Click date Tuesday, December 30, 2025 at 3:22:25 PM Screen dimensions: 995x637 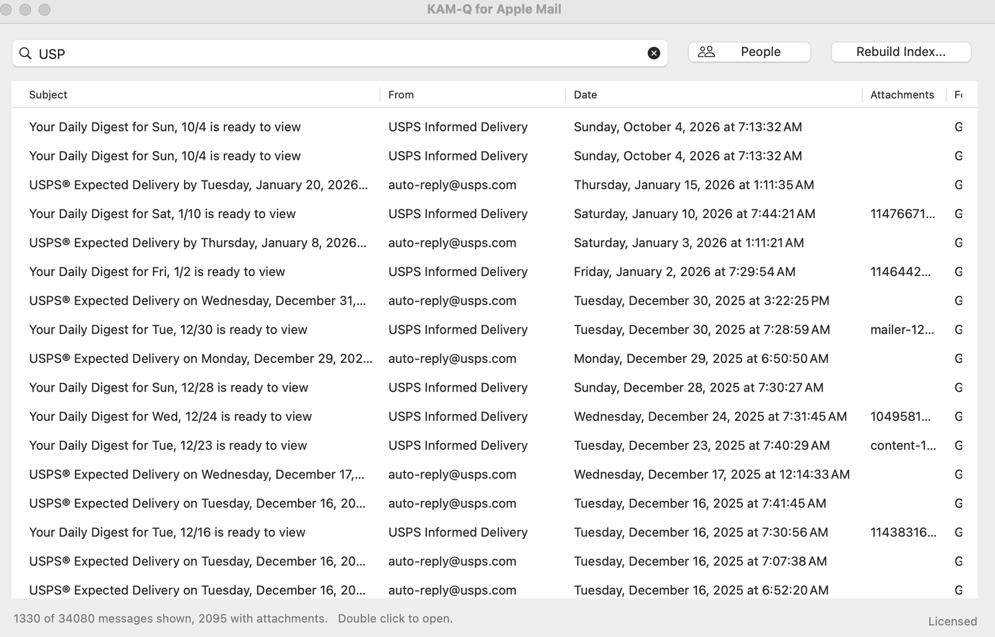tap(701, 301)
